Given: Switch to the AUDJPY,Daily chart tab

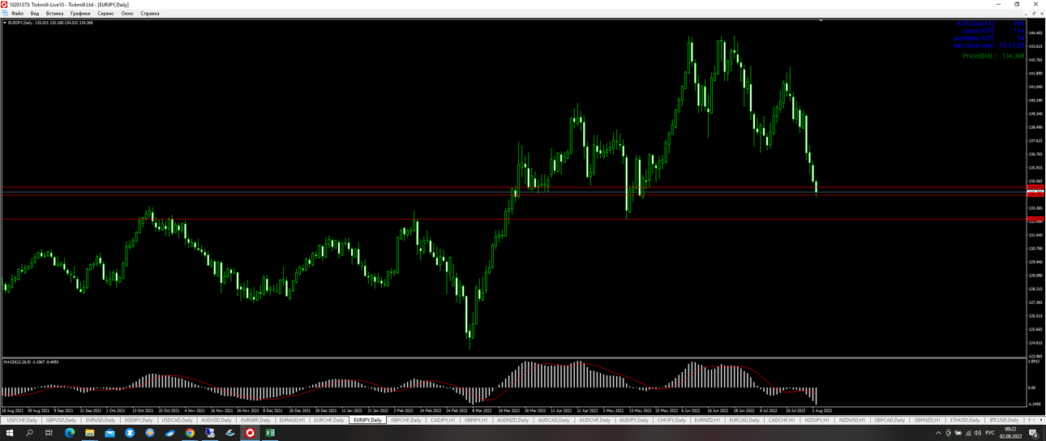Looking at the screenshot, I should point(633,420).
